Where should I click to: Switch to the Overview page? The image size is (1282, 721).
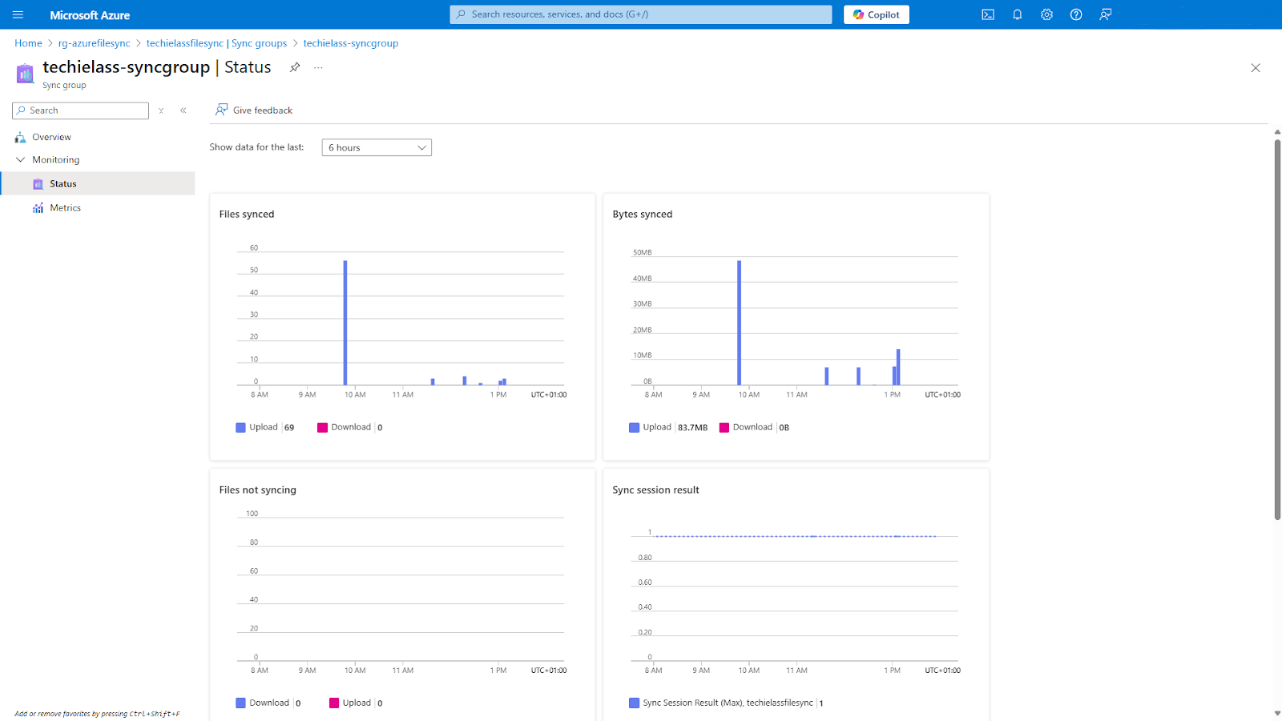(51, 136)
